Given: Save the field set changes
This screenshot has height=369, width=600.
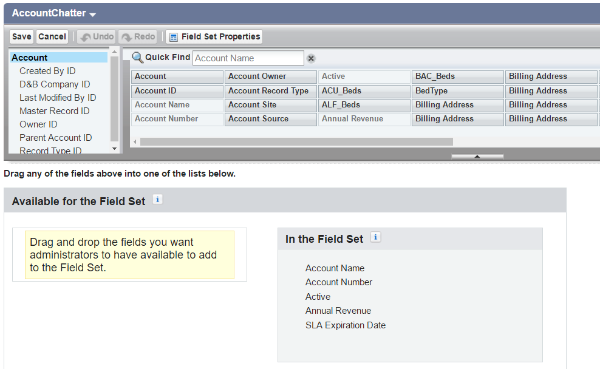Looking at the screenshot, I should pyautogui.click(x=21, y=36).
